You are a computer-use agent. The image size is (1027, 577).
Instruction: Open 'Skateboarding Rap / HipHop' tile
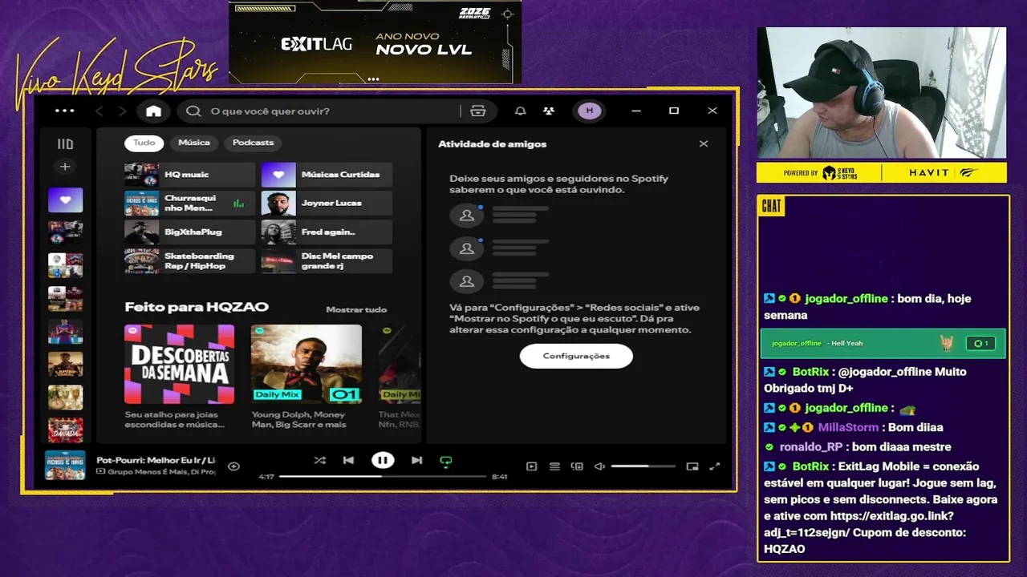pyautogui.click(x=190, y=261)
